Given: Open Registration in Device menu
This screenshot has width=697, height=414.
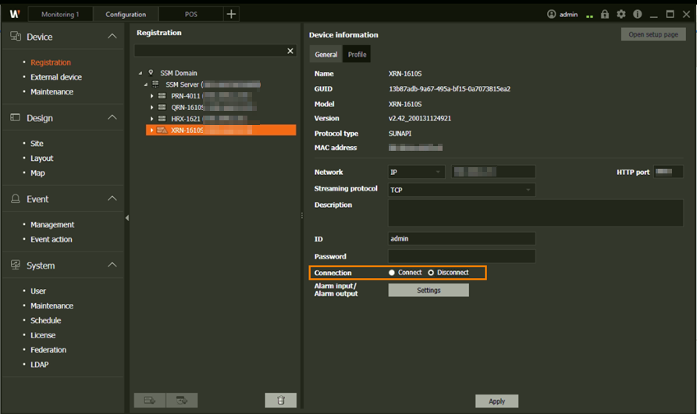Looking at the screenshot, I should [51, 62].
